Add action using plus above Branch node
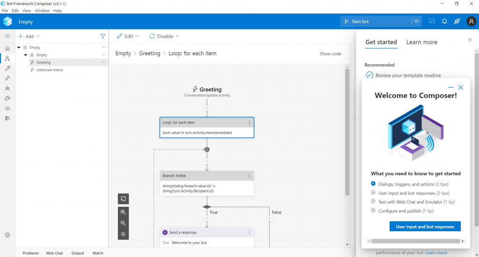 (x=207, y=162)
